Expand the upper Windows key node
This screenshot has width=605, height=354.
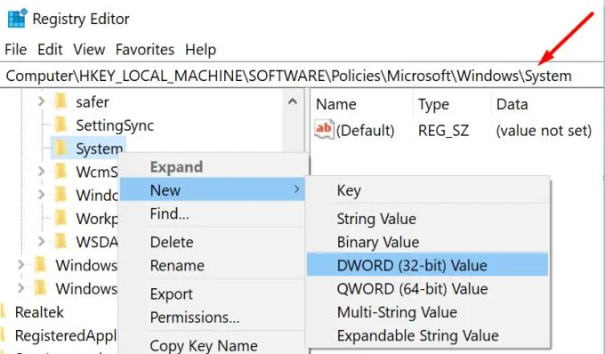point(21,265)
